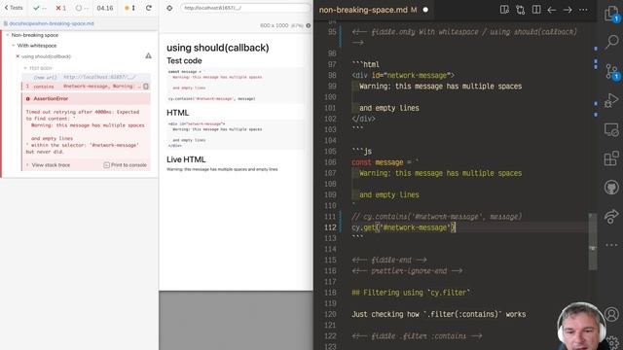Open the Source Control view
This screenshot has height=350, width=623.
(612, 72)
